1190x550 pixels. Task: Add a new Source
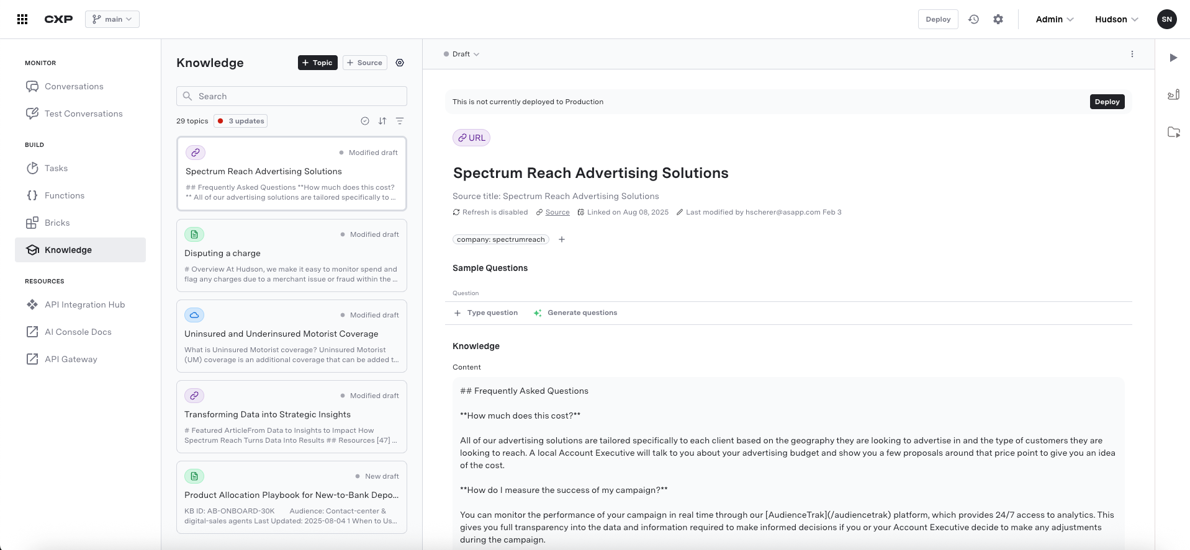(x=365, y=63)
